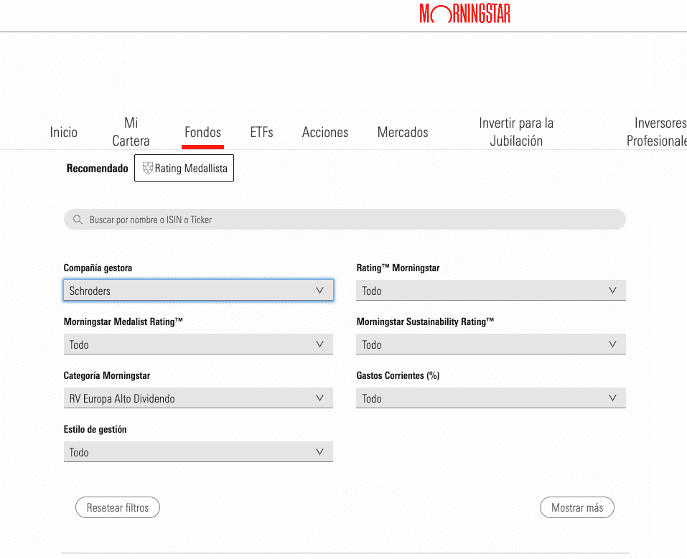This screenshot has width=687, height=559.
Task: Open the Mercados tab
Action: pyautogui.click(x=403, y=132)
